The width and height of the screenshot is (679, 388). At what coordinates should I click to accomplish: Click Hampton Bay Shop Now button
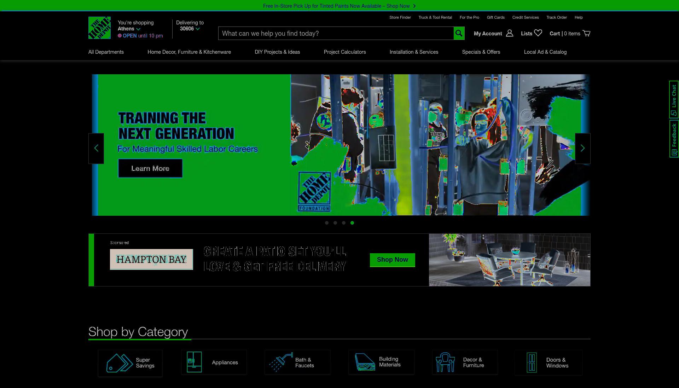pos(393,260)
